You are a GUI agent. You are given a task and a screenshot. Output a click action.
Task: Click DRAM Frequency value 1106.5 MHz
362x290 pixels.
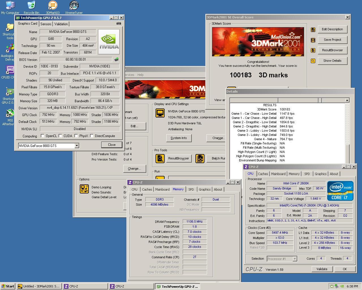[195, 221]
